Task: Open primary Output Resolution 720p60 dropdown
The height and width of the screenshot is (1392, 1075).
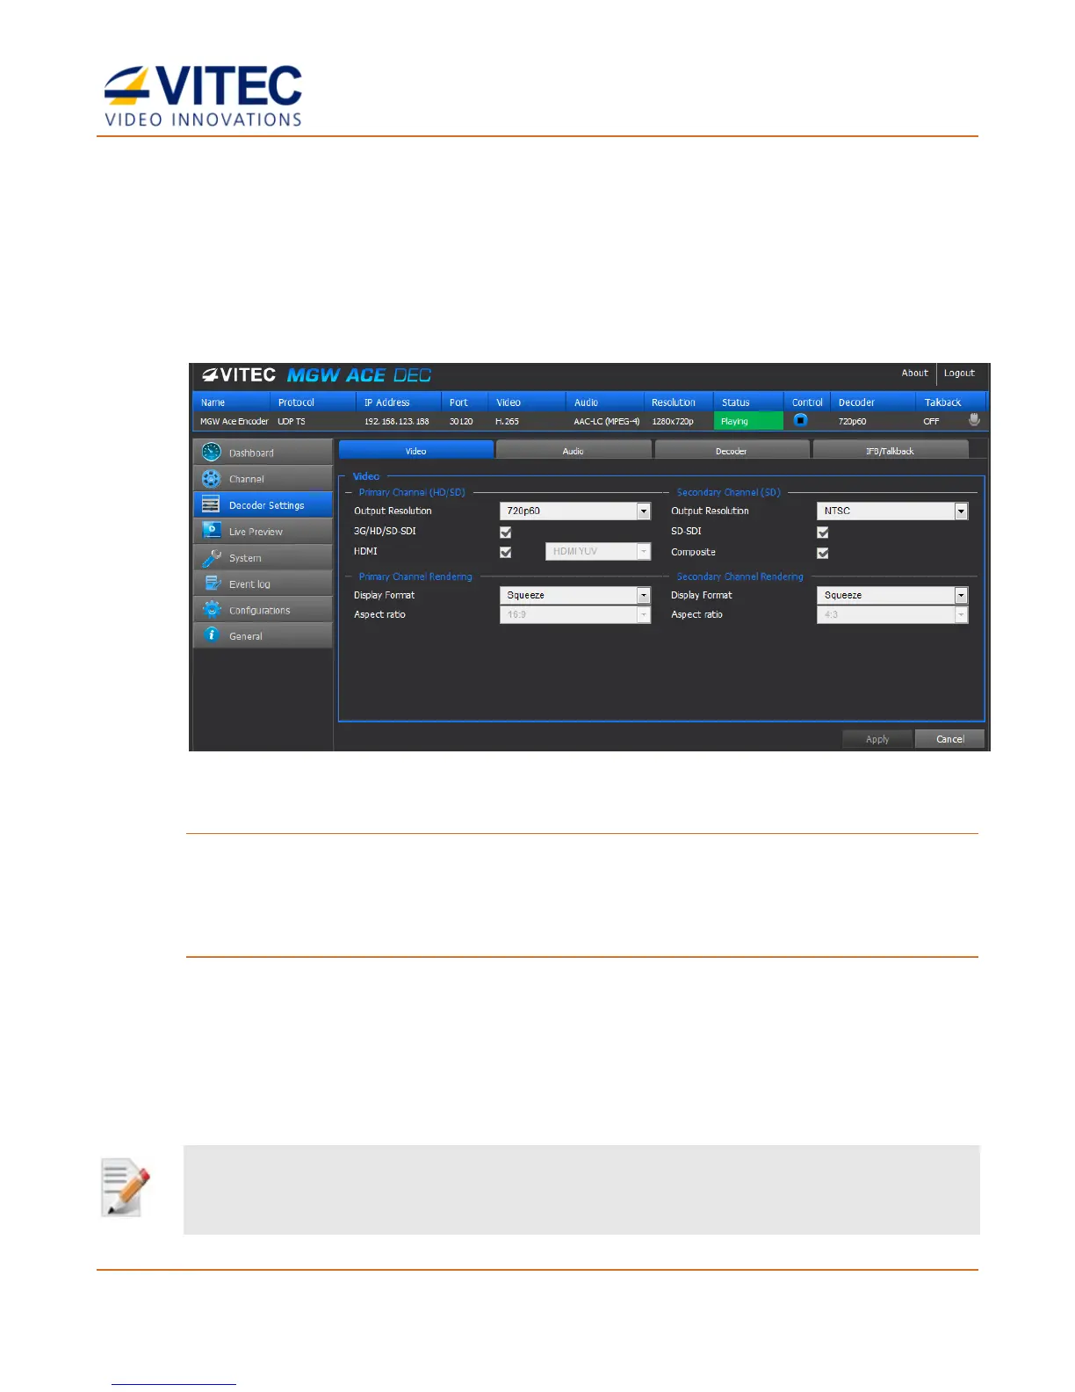Action: 575,511
